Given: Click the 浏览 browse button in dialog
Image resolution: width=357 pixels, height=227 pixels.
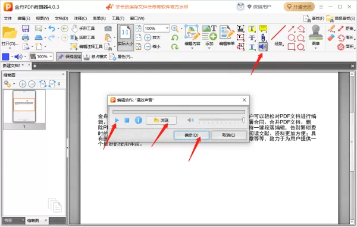Looking at the screenshot, I should point(161,120).
